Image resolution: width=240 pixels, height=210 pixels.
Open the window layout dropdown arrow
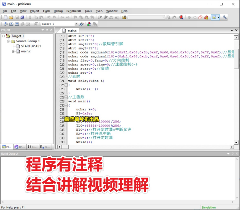click(219, 17)
